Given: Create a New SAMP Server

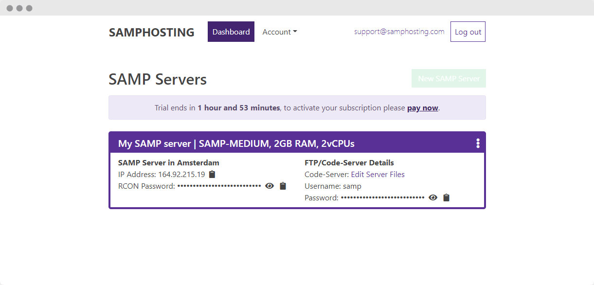Looking at the screenshot, I should [449, 78].
